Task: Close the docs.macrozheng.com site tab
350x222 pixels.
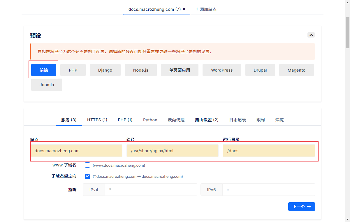Action: click(x=184, y=9)
